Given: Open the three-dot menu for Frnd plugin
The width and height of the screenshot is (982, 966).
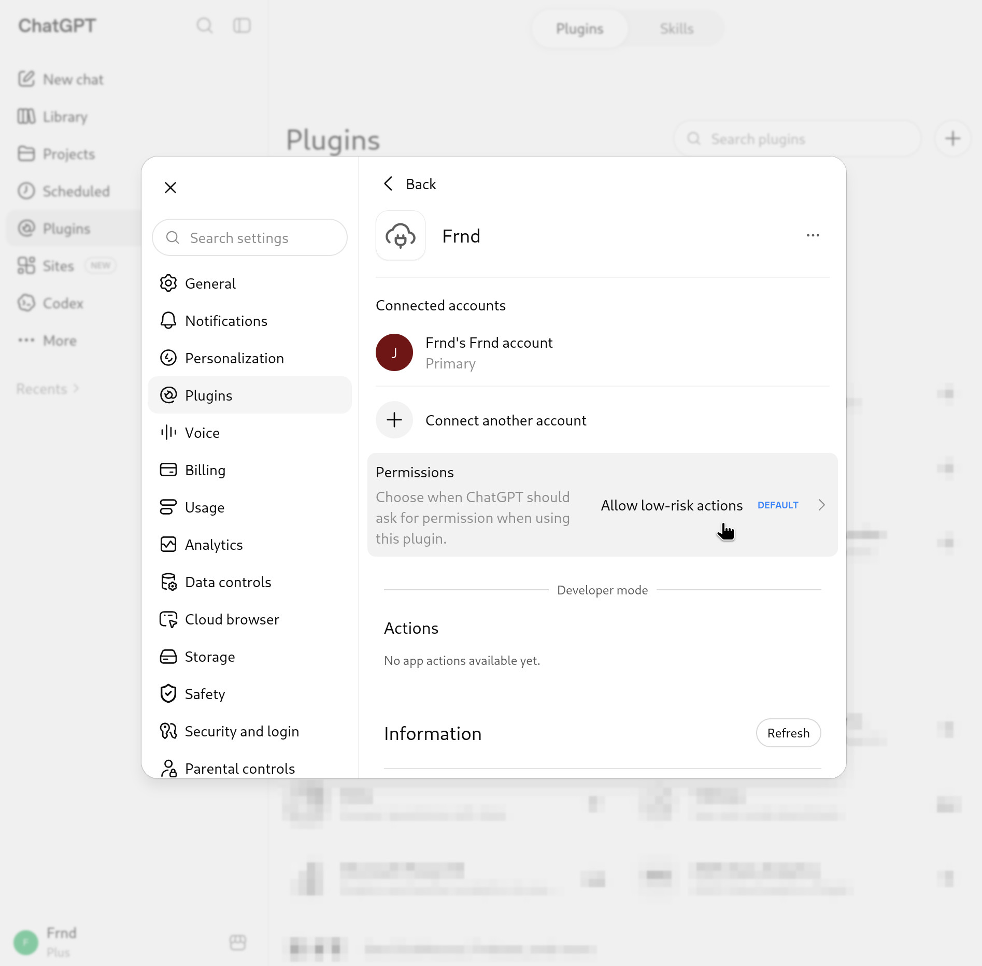Looking at the screenshot, I should [x=813, y=236].
